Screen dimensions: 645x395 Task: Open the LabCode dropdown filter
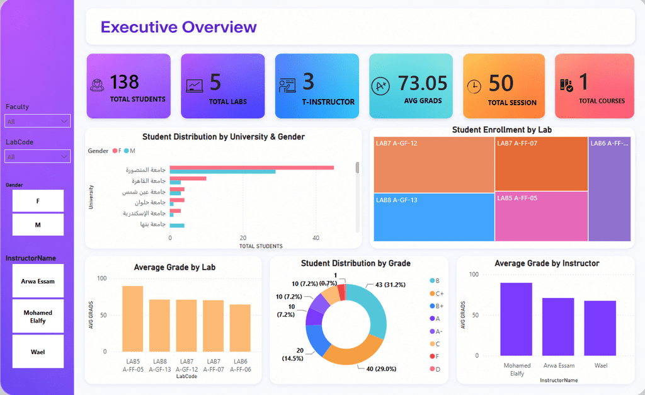37,156
